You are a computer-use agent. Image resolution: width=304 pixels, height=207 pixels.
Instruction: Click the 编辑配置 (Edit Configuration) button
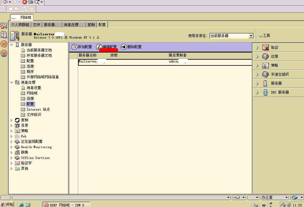pos(107,47)
